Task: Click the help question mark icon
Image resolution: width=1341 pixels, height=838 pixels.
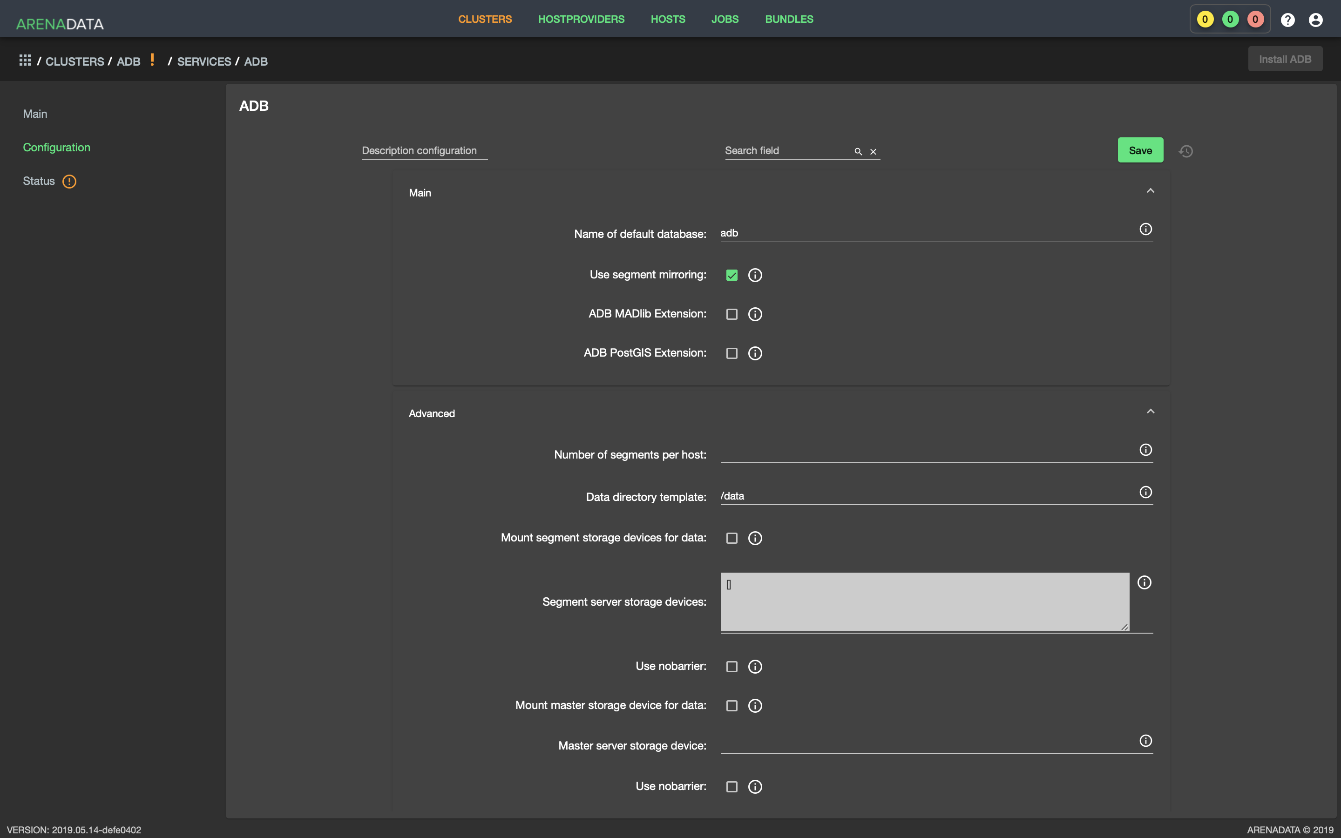Action: 1288,20
